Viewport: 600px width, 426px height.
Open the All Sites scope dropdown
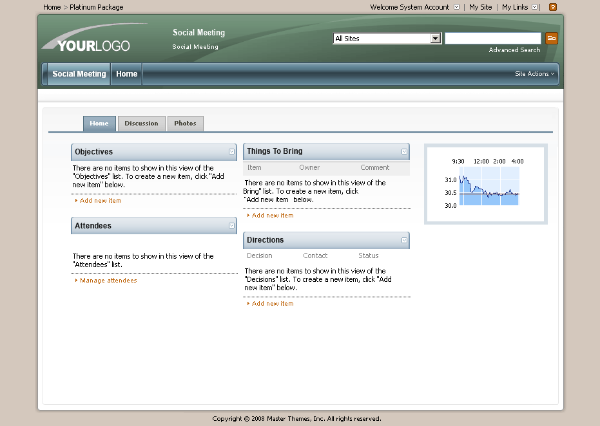click(435, 39)
